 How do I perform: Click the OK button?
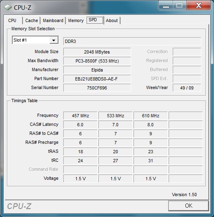tap(188, 206)
